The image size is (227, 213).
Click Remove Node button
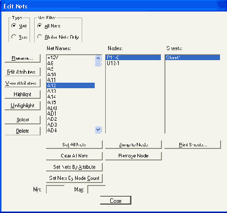click(x=133, y=156)
